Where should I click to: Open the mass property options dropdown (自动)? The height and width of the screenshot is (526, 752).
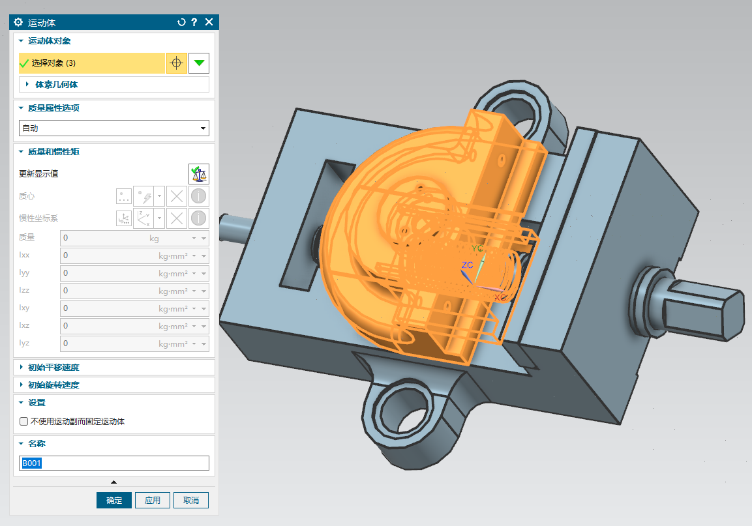point(114,128)
